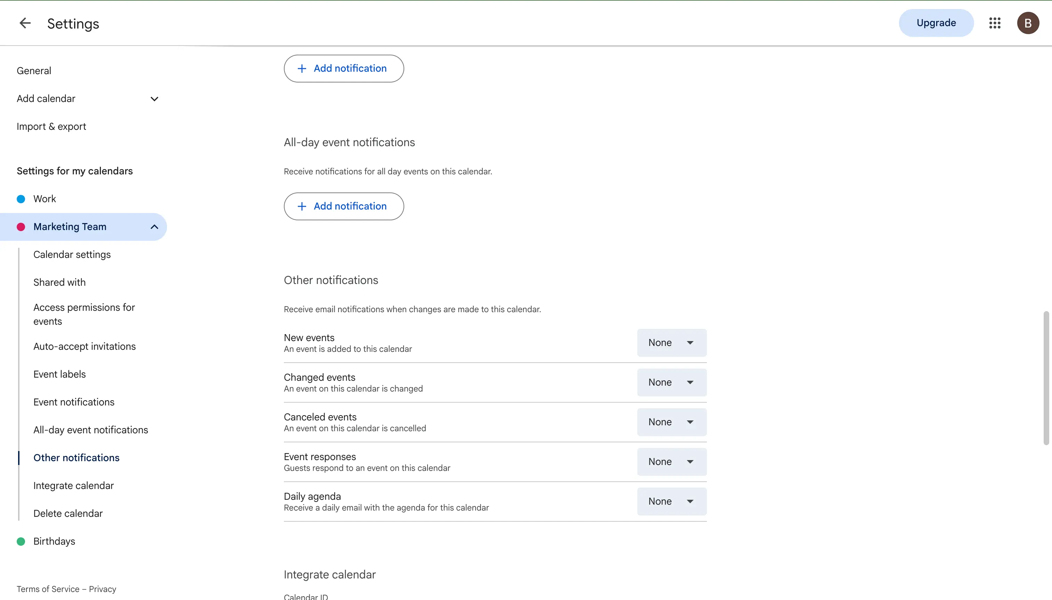Go to Event notifications section
1052x600 pixels.
tap(74, 402)
